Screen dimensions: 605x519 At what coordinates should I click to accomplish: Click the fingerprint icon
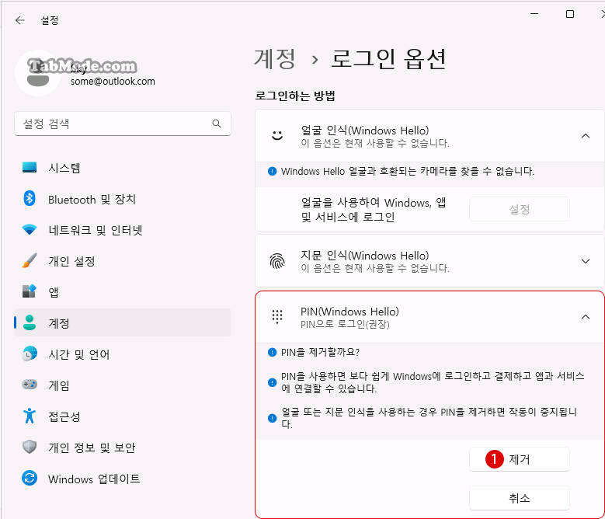click(277, 261)
